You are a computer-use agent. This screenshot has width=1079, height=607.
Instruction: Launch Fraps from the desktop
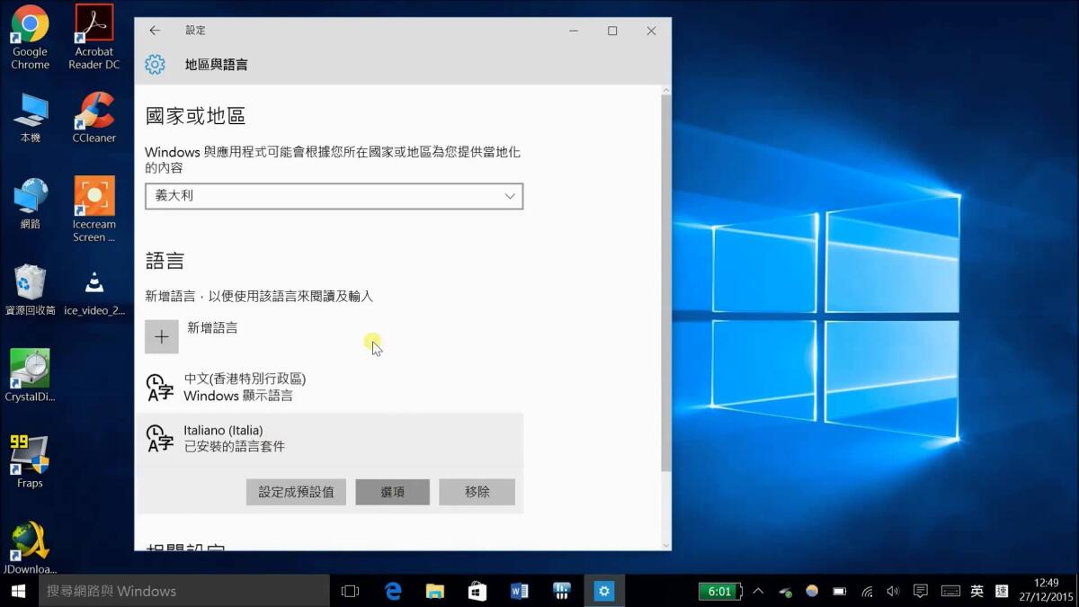click(30, 454)
